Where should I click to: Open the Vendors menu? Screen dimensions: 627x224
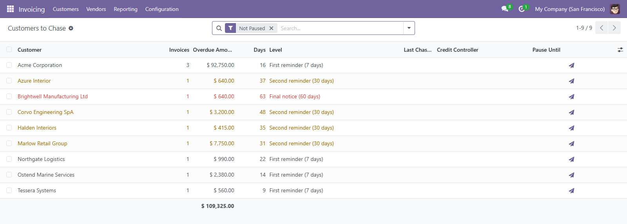pos(96,9)
